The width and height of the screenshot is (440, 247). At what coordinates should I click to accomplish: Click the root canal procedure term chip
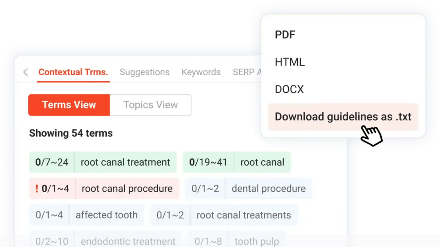[104, 188]
